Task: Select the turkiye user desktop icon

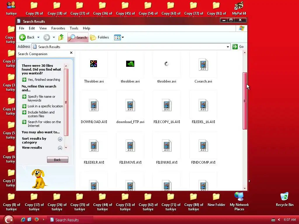Action: [x=11, y=8]
